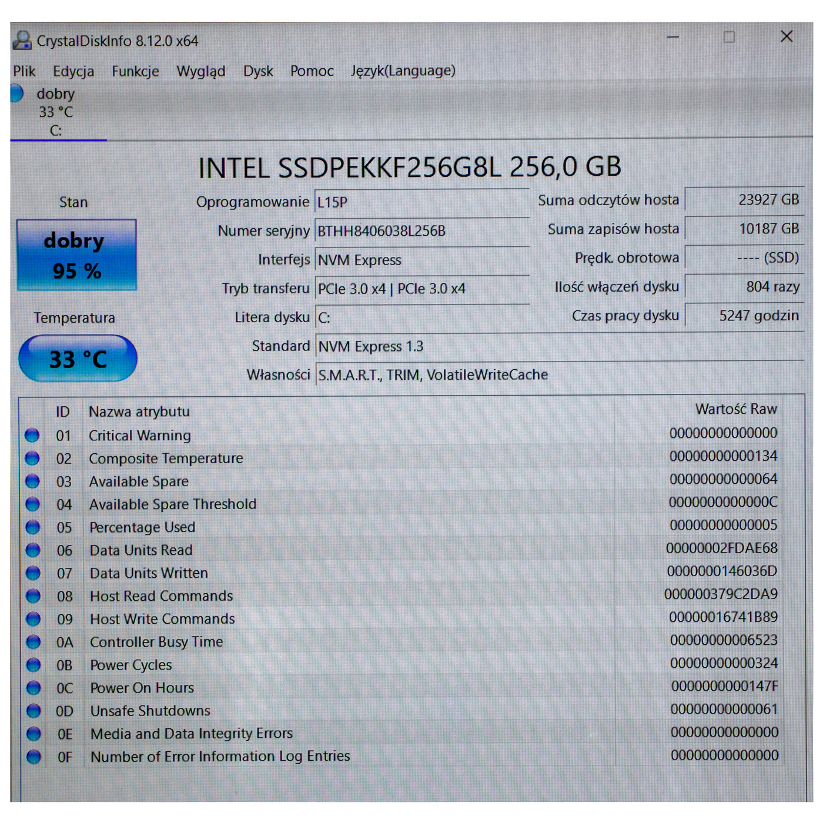Click the Interfejs field NVM Express

[x=421, y=260]
